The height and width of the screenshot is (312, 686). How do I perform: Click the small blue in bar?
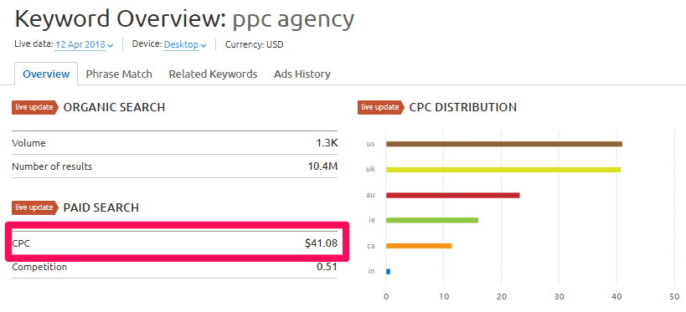click(388, 271)
